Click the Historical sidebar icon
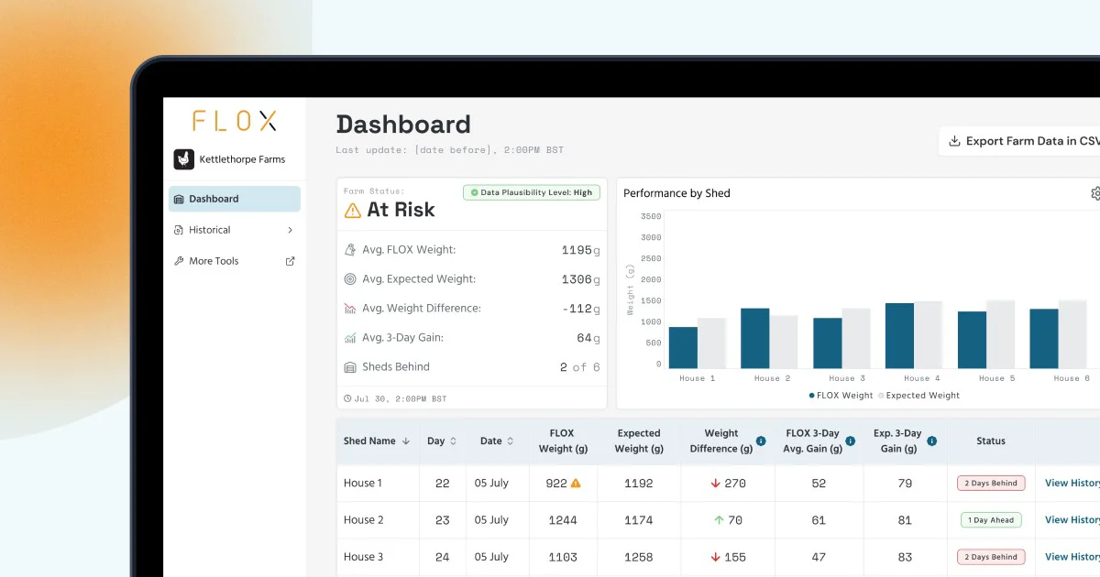Image resolution: width=1100 pixels, height=577 pixels. [179, 230]
